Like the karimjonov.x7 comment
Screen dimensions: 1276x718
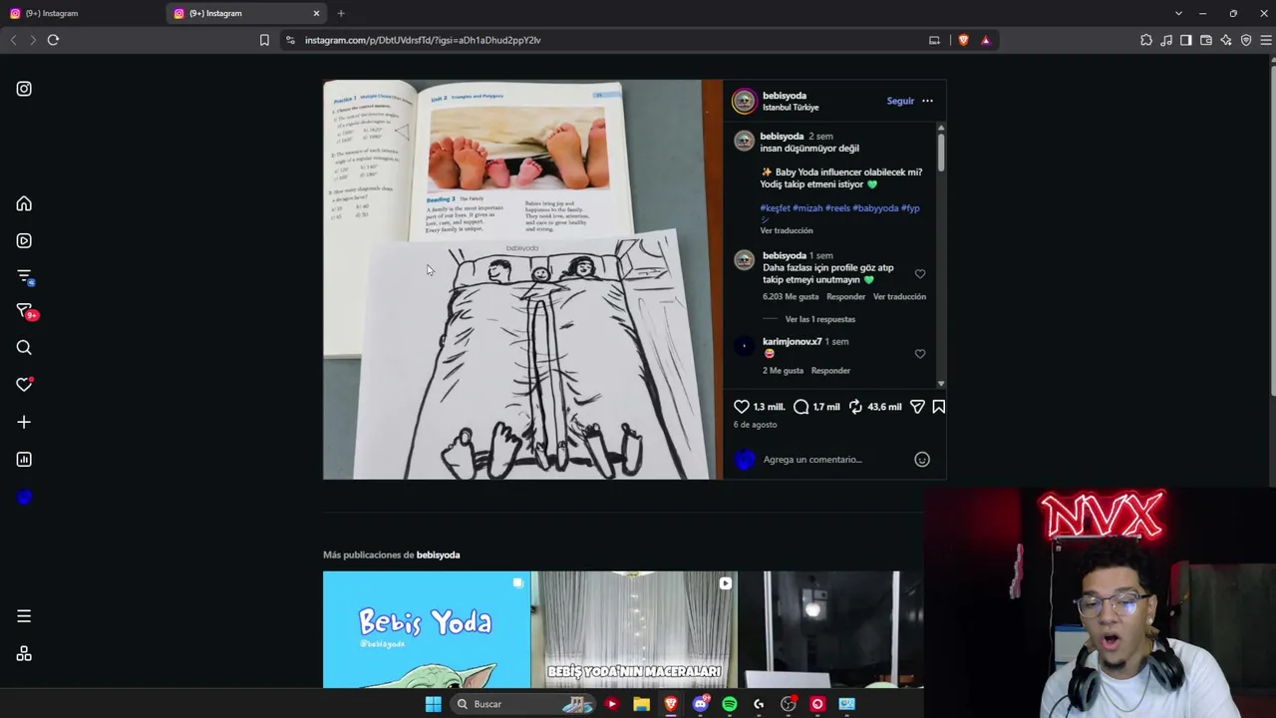tap(920, 354)
